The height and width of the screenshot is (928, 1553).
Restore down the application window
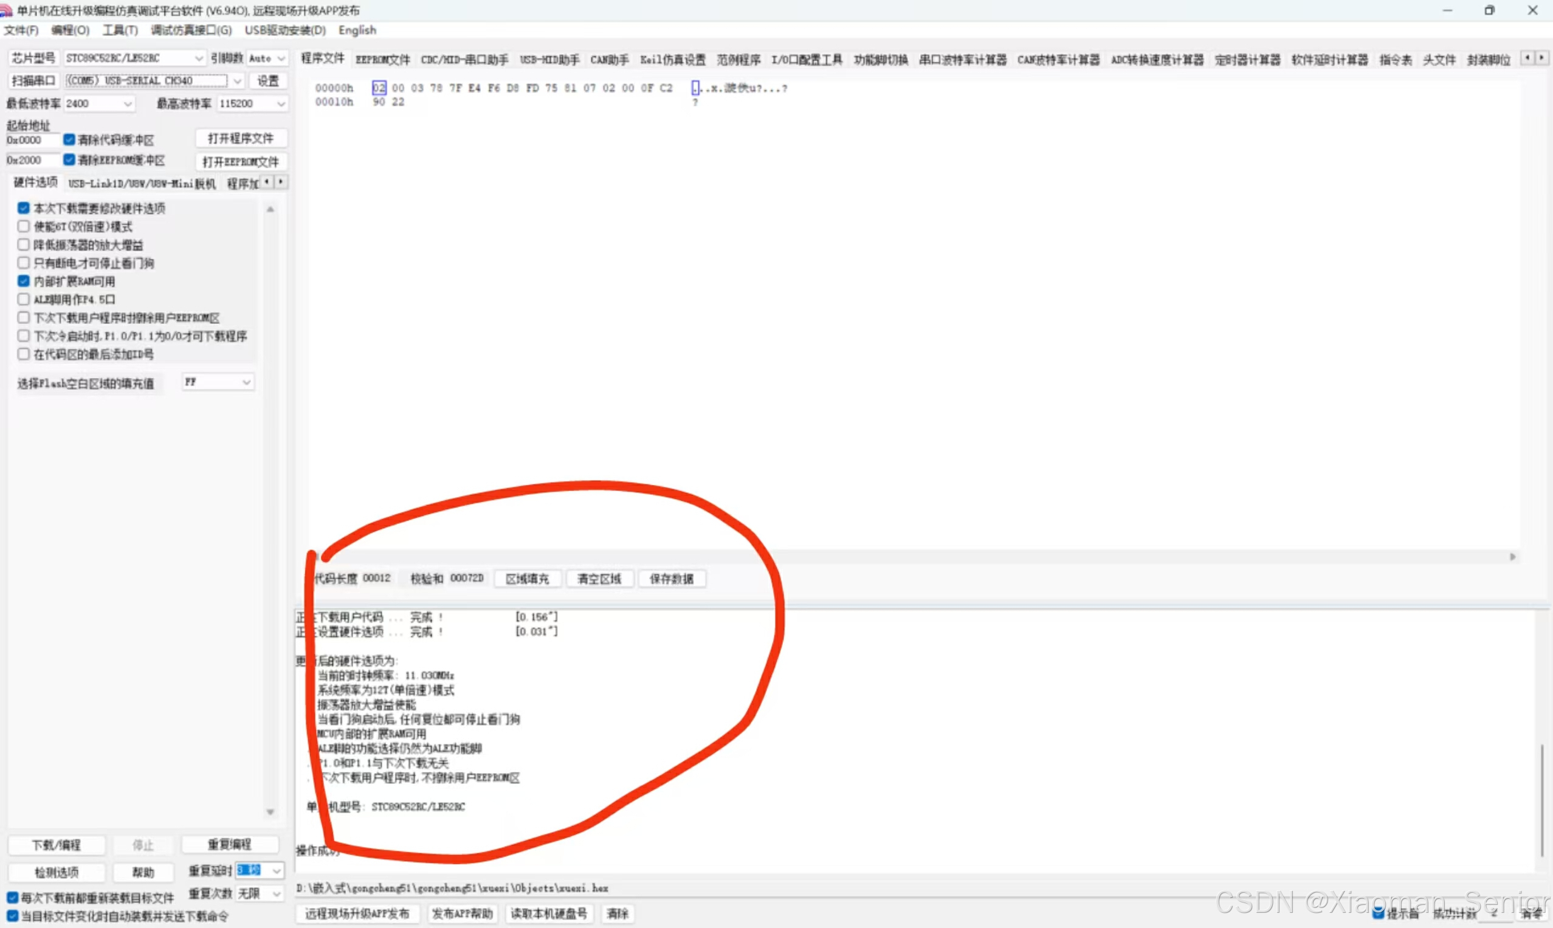coord(1489,10)
